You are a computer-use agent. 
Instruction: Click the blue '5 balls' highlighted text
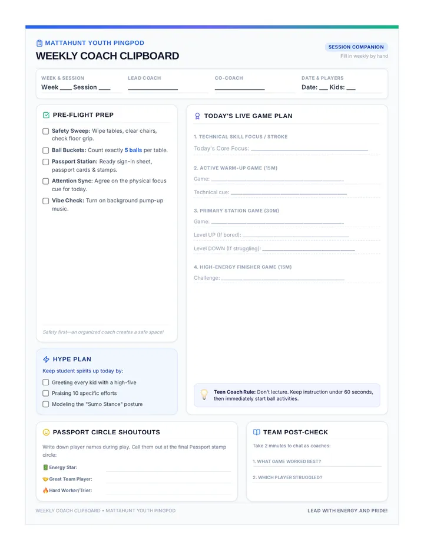point(134,150)
